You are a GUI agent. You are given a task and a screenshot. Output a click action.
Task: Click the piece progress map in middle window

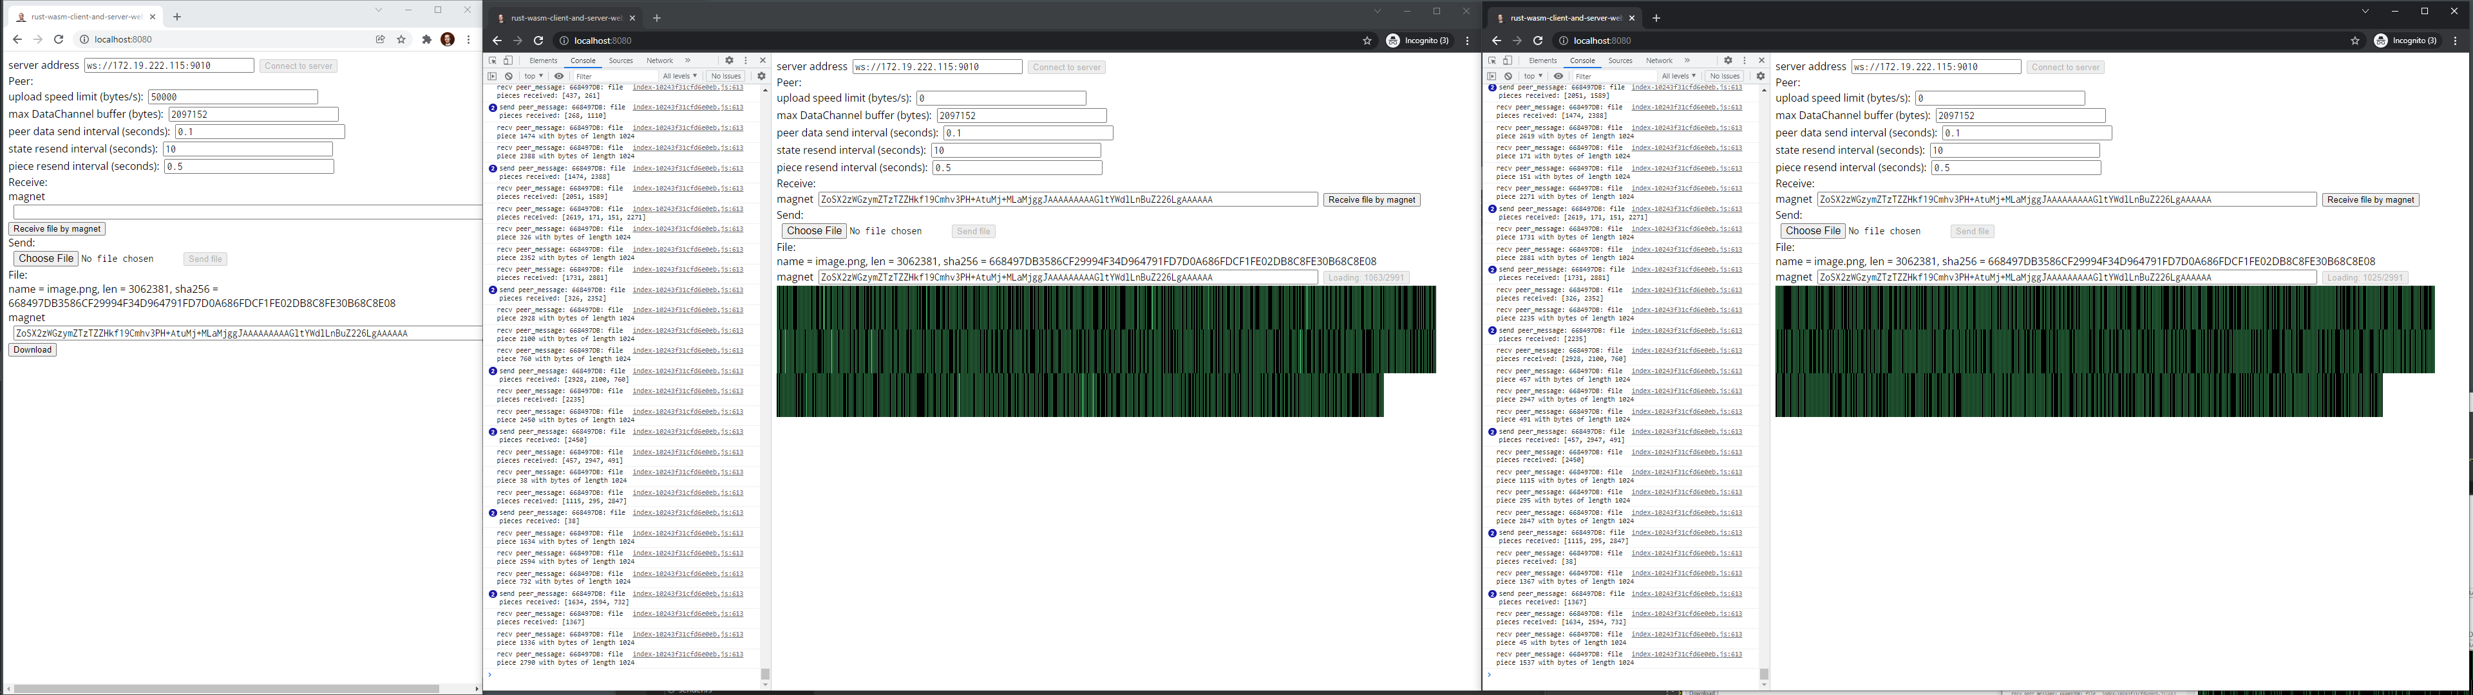point(1106,351)
